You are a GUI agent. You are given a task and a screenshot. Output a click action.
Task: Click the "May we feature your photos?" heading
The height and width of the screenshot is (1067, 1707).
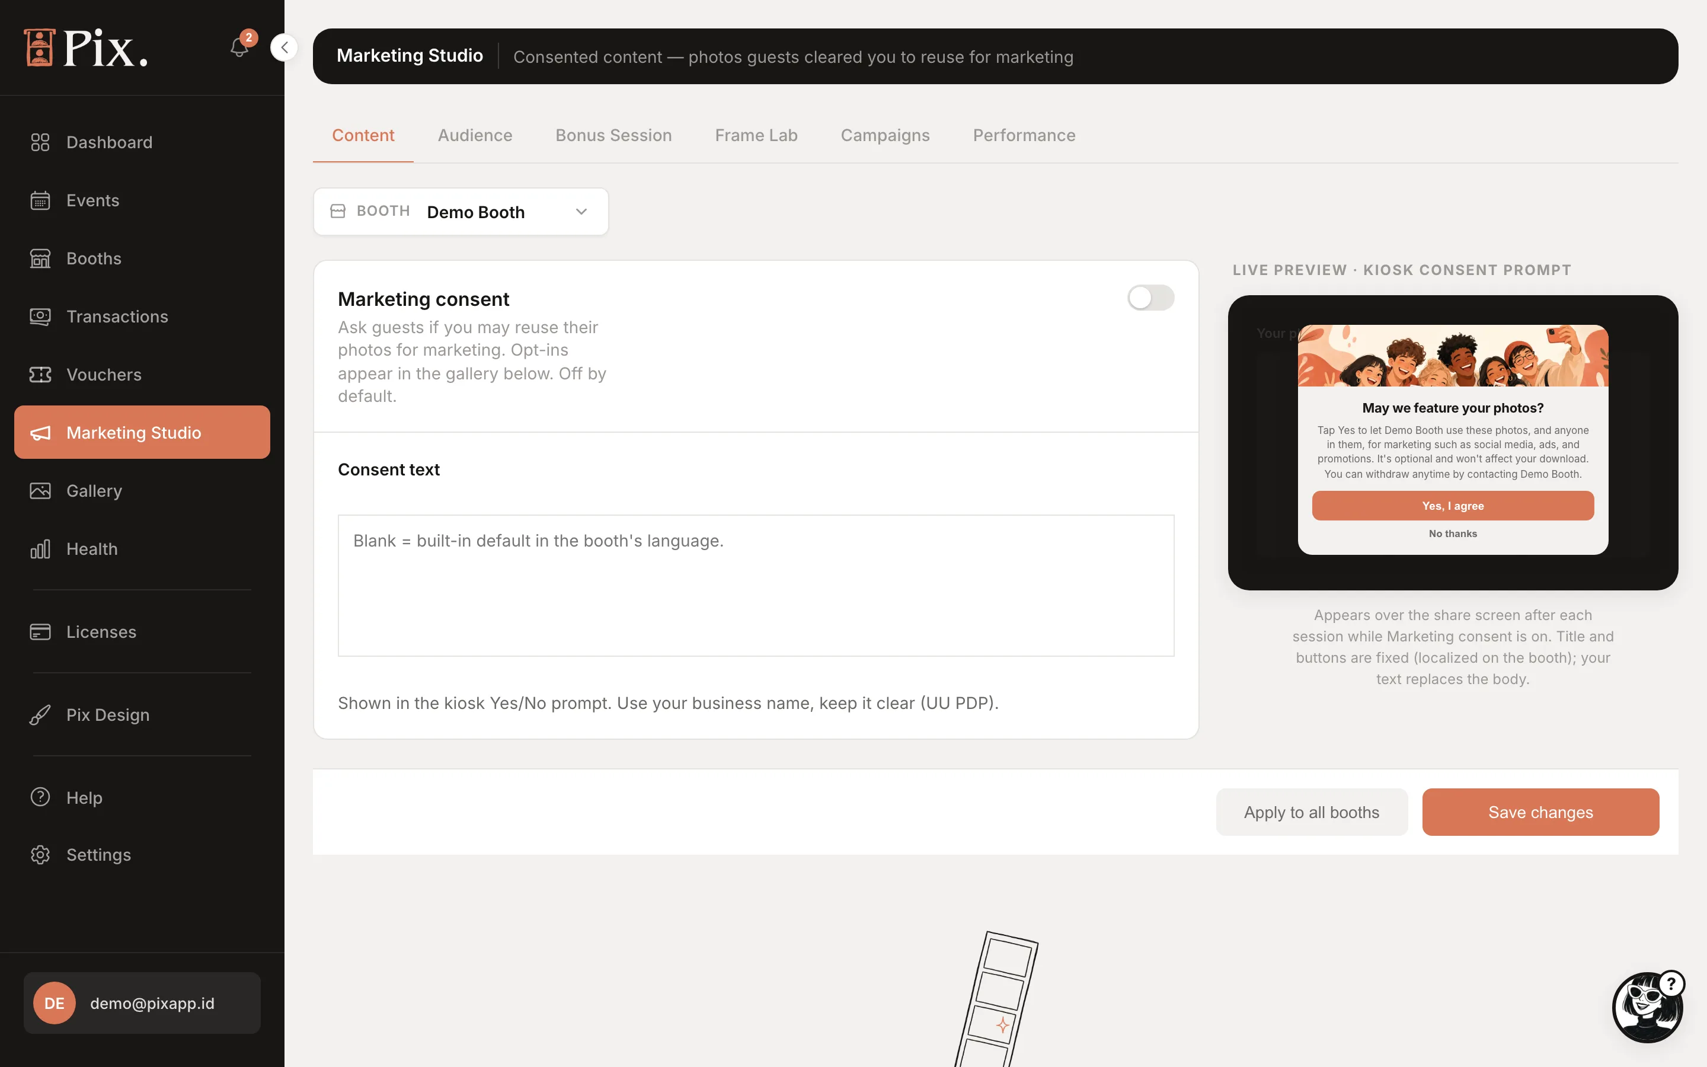click(1452, 408)
